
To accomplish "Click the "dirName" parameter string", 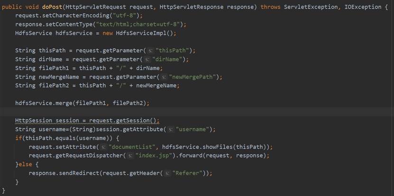I will pyautogui.click(x=167, y=59).
